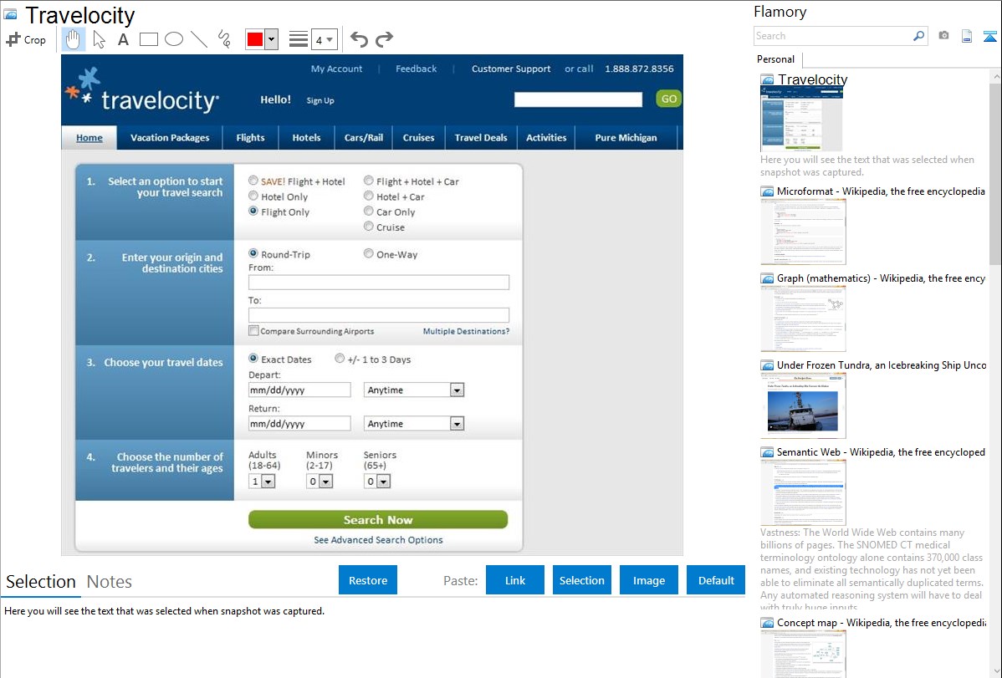Open Vacation Packages tab
The height and width of the screenshot is (678, 1002).
170,137
